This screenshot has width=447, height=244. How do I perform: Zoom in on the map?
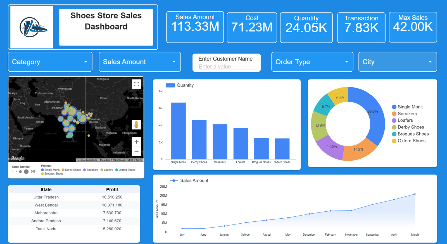[x=136, y=142]
